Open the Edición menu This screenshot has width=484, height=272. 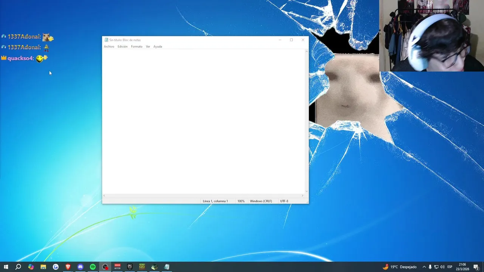[x=123, y=46]
